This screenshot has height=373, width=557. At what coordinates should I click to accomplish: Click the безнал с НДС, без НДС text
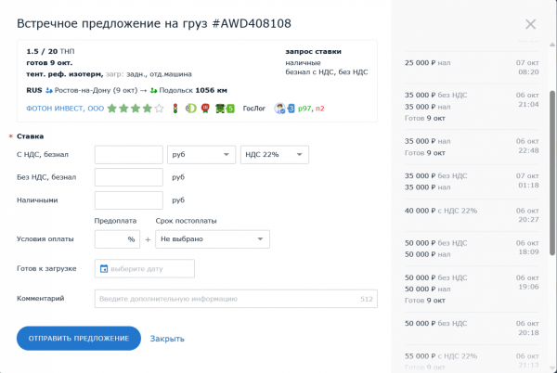tap(327, 72)
